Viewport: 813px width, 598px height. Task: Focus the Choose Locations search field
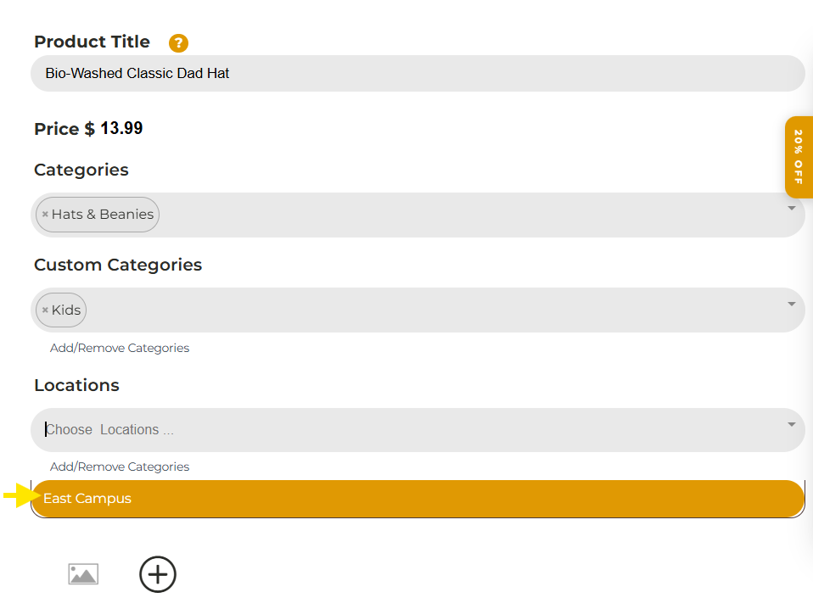(410, 429)
